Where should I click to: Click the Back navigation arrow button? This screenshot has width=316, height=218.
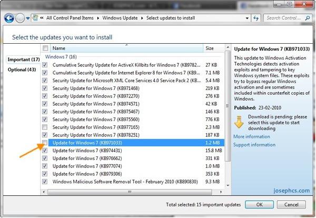tap(9, 18)
